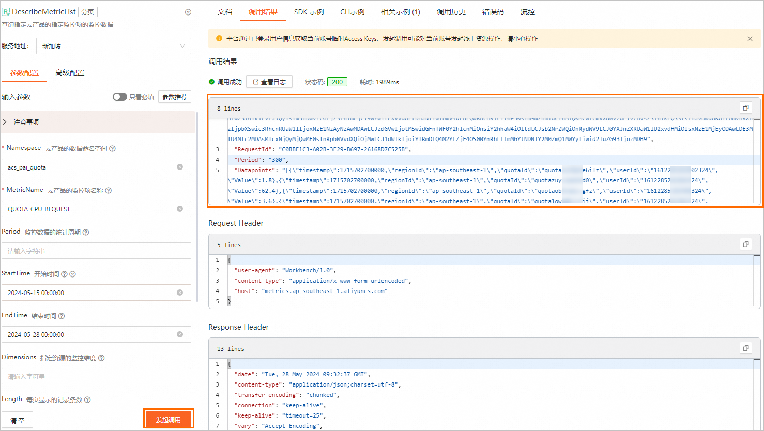Open the CLI示例 tab
The image size is (764, 431).
tap(353, 12)
